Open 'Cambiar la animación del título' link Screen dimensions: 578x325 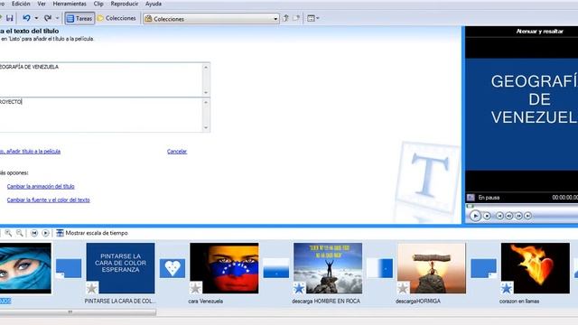pyautogui.click(x=41, y=187)
